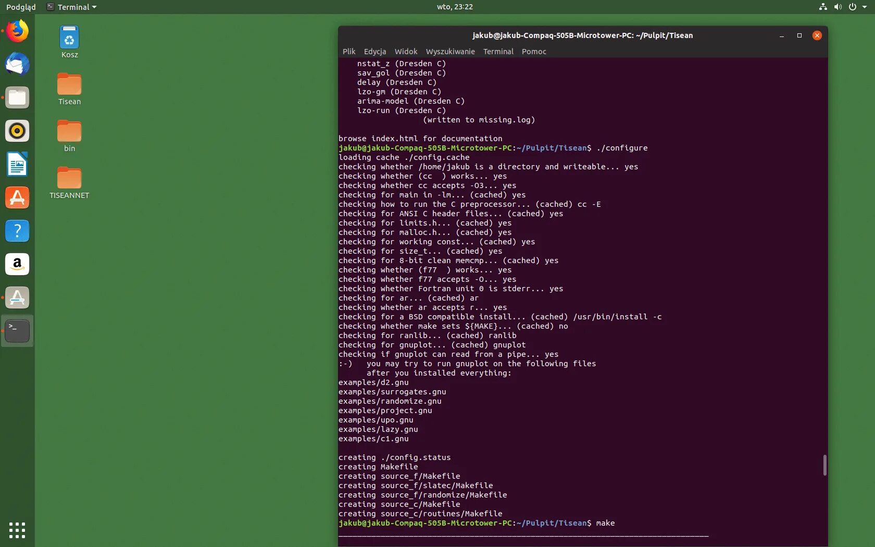Click 'checking whether Fortran unit 0 is stderr' line
875x547 pixels.
click(x=451, y=289)
